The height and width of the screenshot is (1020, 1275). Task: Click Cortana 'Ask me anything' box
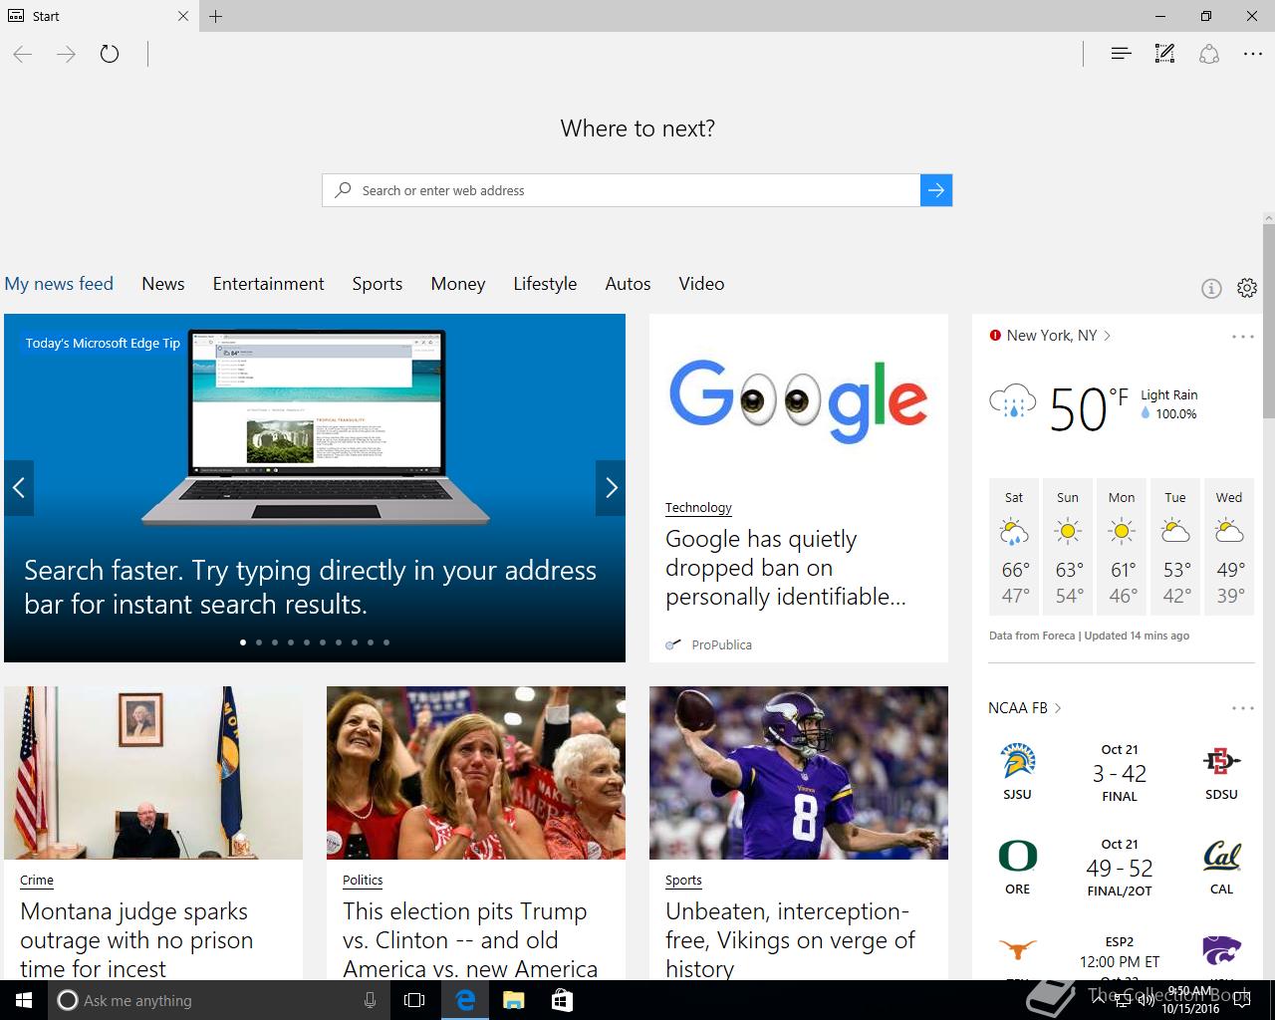pos(219,1000)
